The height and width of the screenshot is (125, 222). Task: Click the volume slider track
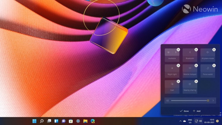190,100
